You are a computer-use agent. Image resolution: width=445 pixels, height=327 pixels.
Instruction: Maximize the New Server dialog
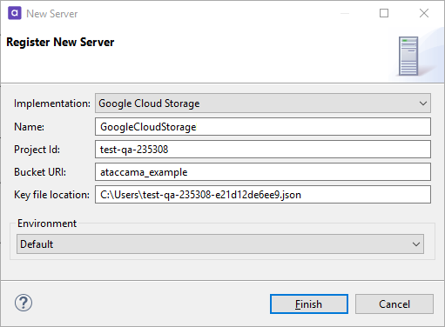tap(384, 13)
